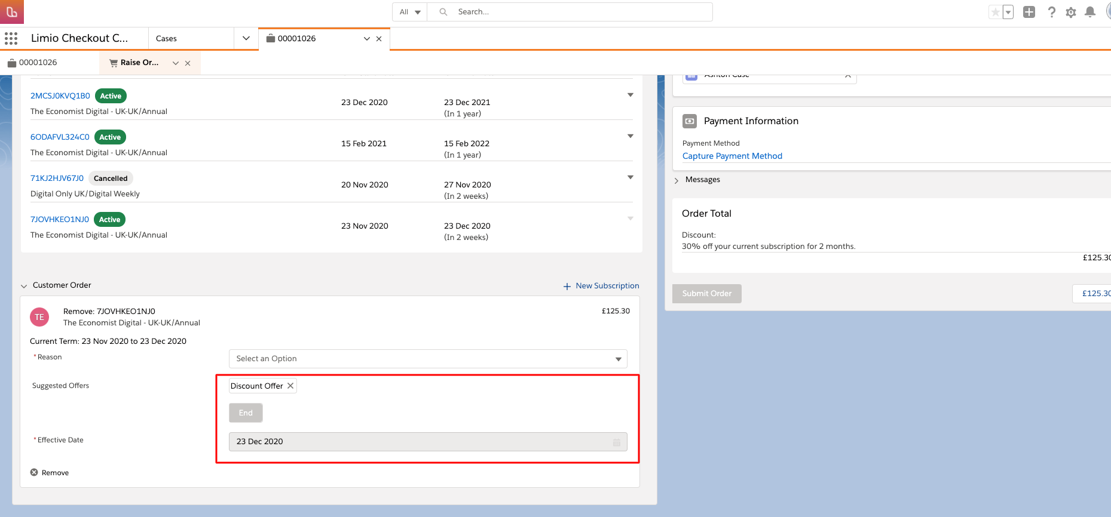Open actions arrow for 2MCSJ0KVQ1B0 row
The image size is (1111, 517).
click(631, 95)
